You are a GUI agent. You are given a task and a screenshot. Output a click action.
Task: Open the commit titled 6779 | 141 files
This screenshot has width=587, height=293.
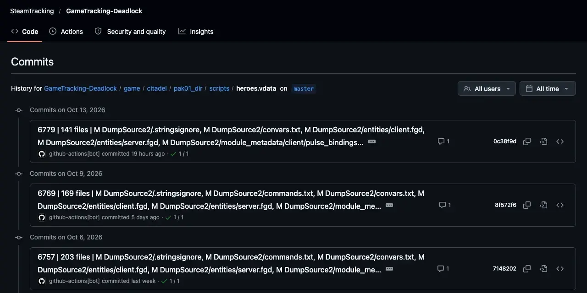[231, 136]
